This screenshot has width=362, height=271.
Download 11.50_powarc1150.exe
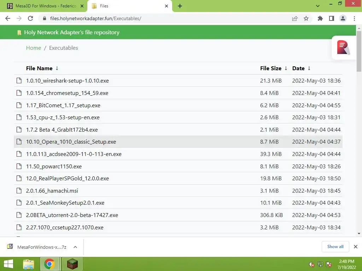[x=54, y=167]
